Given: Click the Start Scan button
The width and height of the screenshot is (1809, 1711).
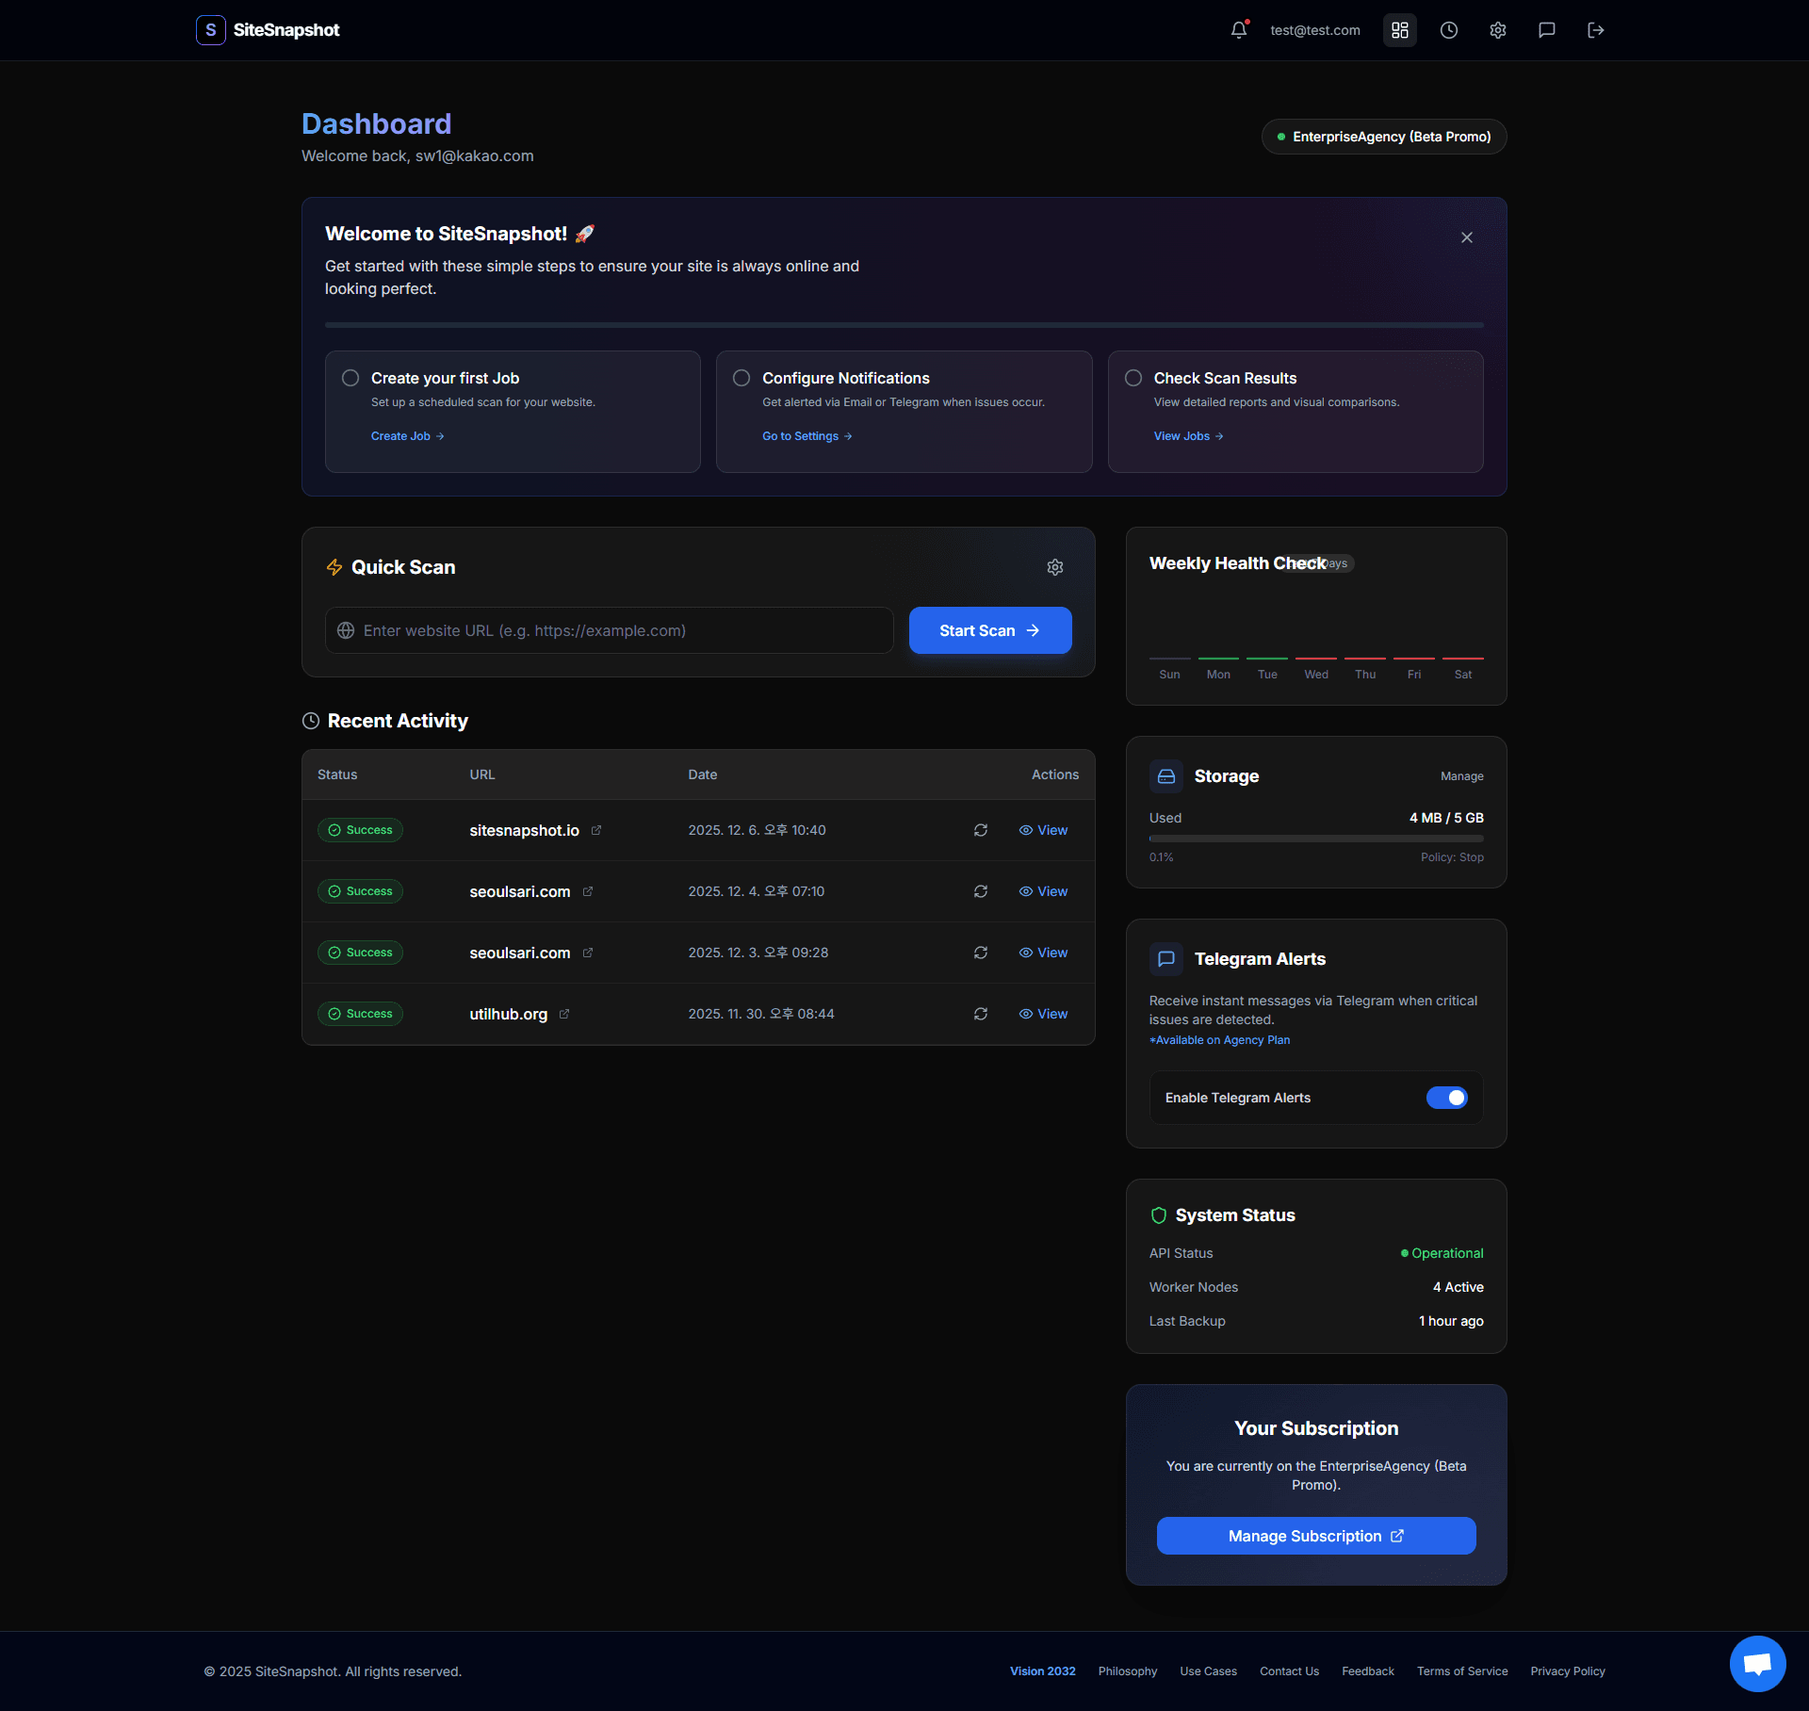Looking at the screenshot, I should coord(989,629).
